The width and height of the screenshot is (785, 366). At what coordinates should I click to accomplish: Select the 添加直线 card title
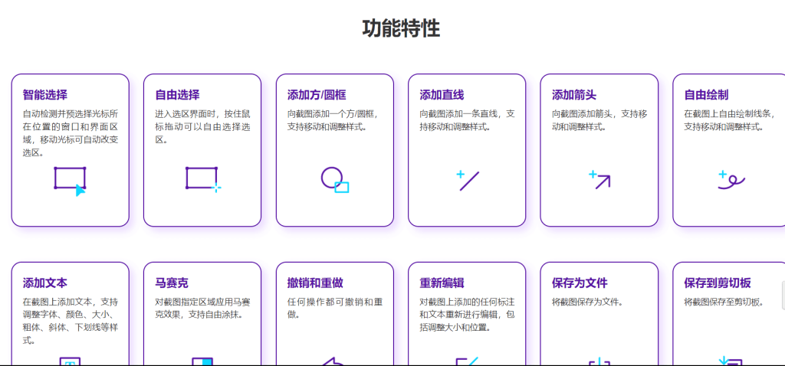pyautogui.click(x=442, y=95)
